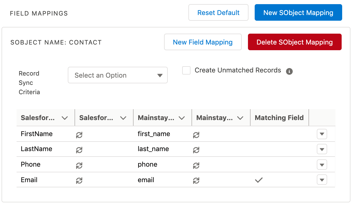This screenshot has width=352, height=207.
Task: Open the Record Sync Criteria dropdown
Action: pyautogui.click(x=118, y=75)
